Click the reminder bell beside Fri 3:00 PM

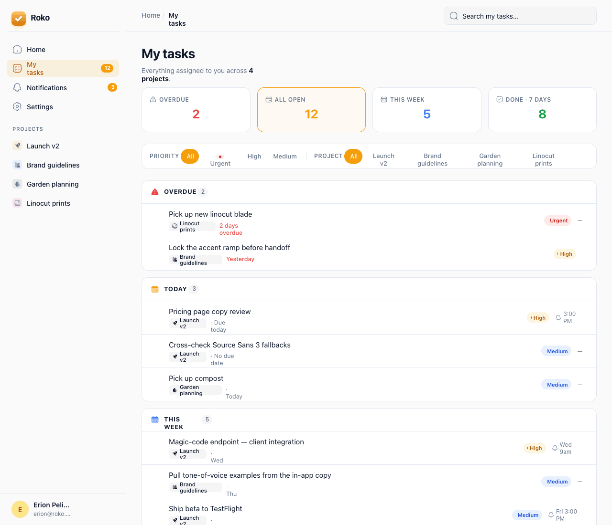pyautogui.click(x=551, y=515)
